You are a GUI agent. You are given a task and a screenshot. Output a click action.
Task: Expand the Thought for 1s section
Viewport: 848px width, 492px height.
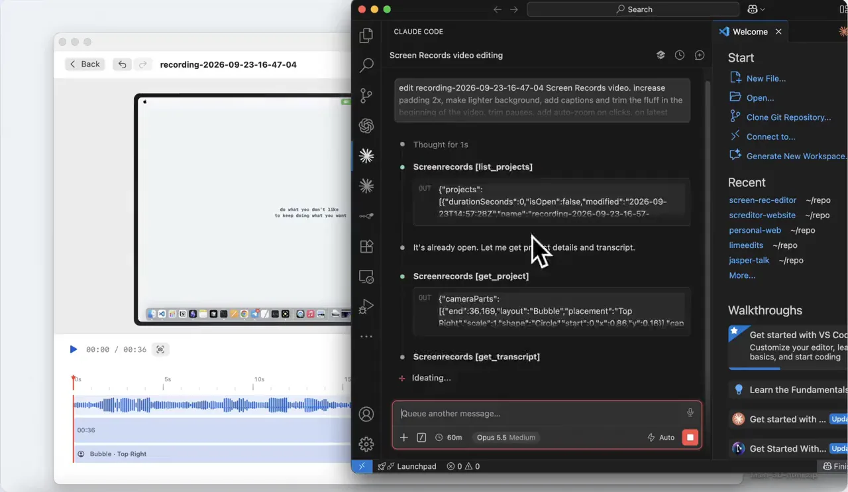point(441,145)
